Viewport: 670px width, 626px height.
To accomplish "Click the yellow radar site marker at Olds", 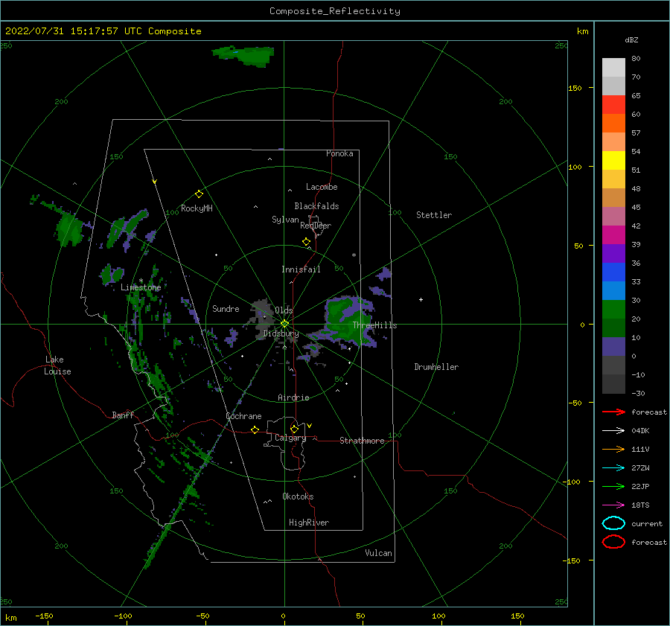I will click(284, 324).
